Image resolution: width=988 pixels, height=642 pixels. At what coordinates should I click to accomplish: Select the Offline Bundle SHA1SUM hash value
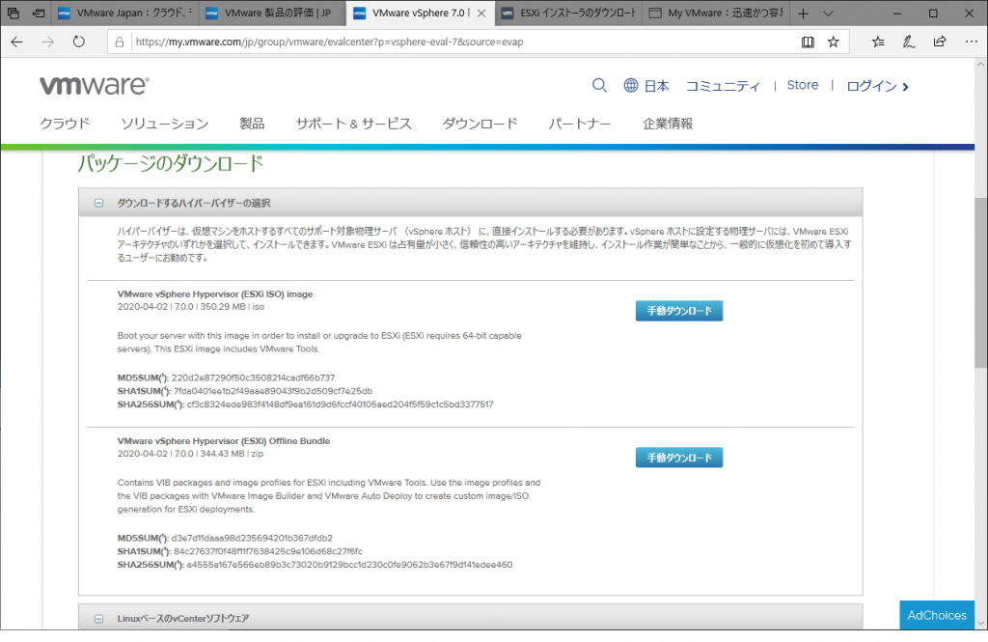coord(268,551)
